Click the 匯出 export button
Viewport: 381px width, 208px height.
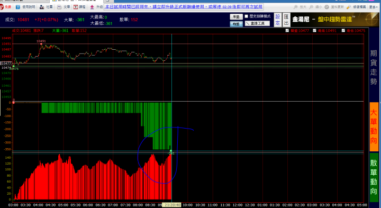[286, 20]
